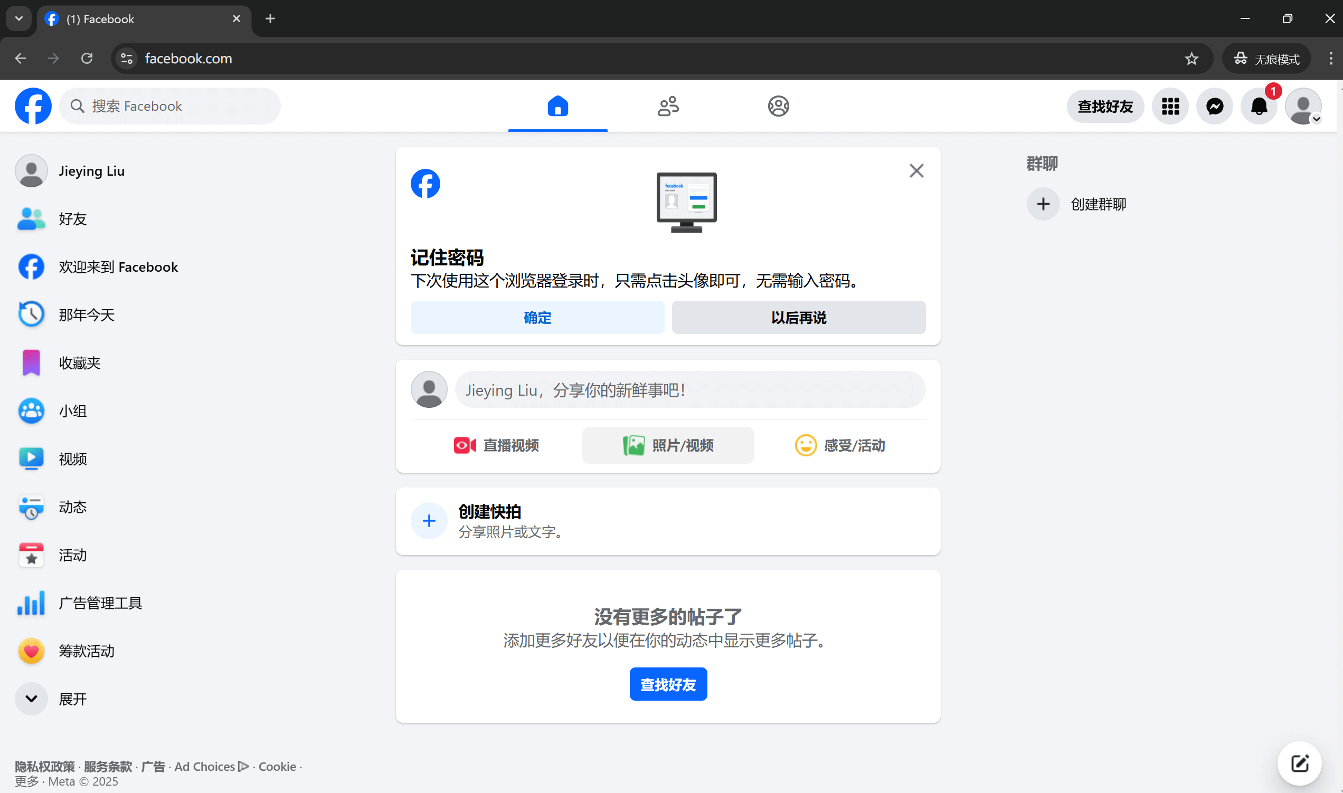Screen dimensions: 1343x793
Task: Start a 直播视频 live video
Action: [496, 445]
